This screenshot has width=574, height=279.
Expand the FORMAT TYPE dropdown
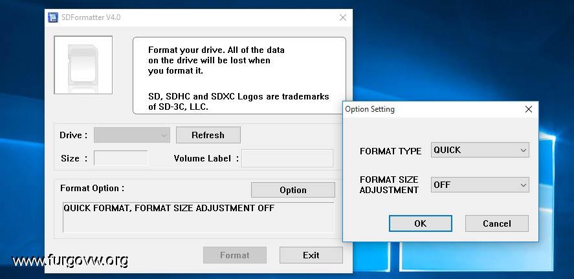coord(480,150)
